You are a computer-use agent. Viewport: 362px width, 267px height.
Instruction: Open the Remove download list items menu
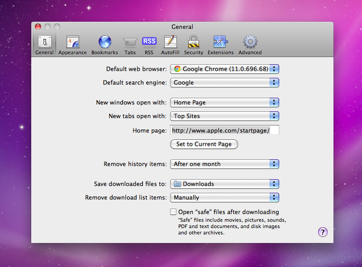224,197
